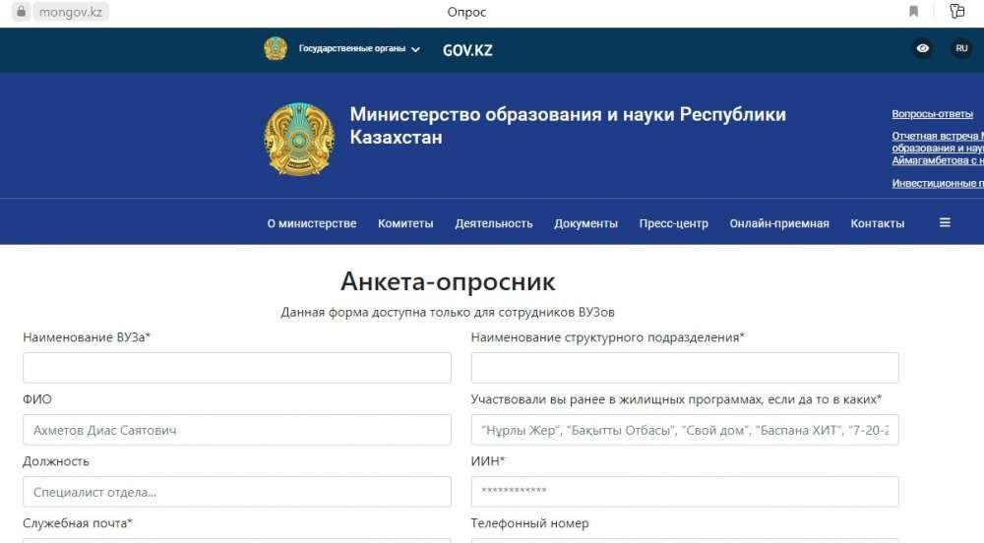Go to Документы section

point(585,223)
